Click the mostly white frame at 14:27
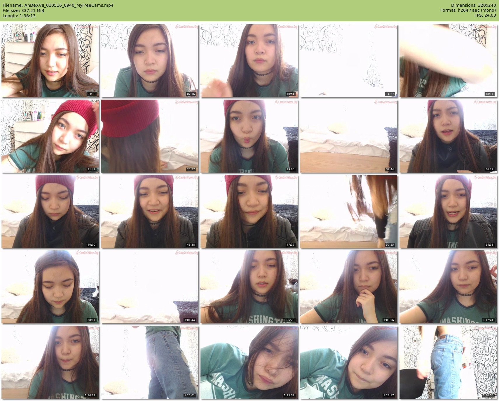Screen dimensions: 499x401 (348, 61)
